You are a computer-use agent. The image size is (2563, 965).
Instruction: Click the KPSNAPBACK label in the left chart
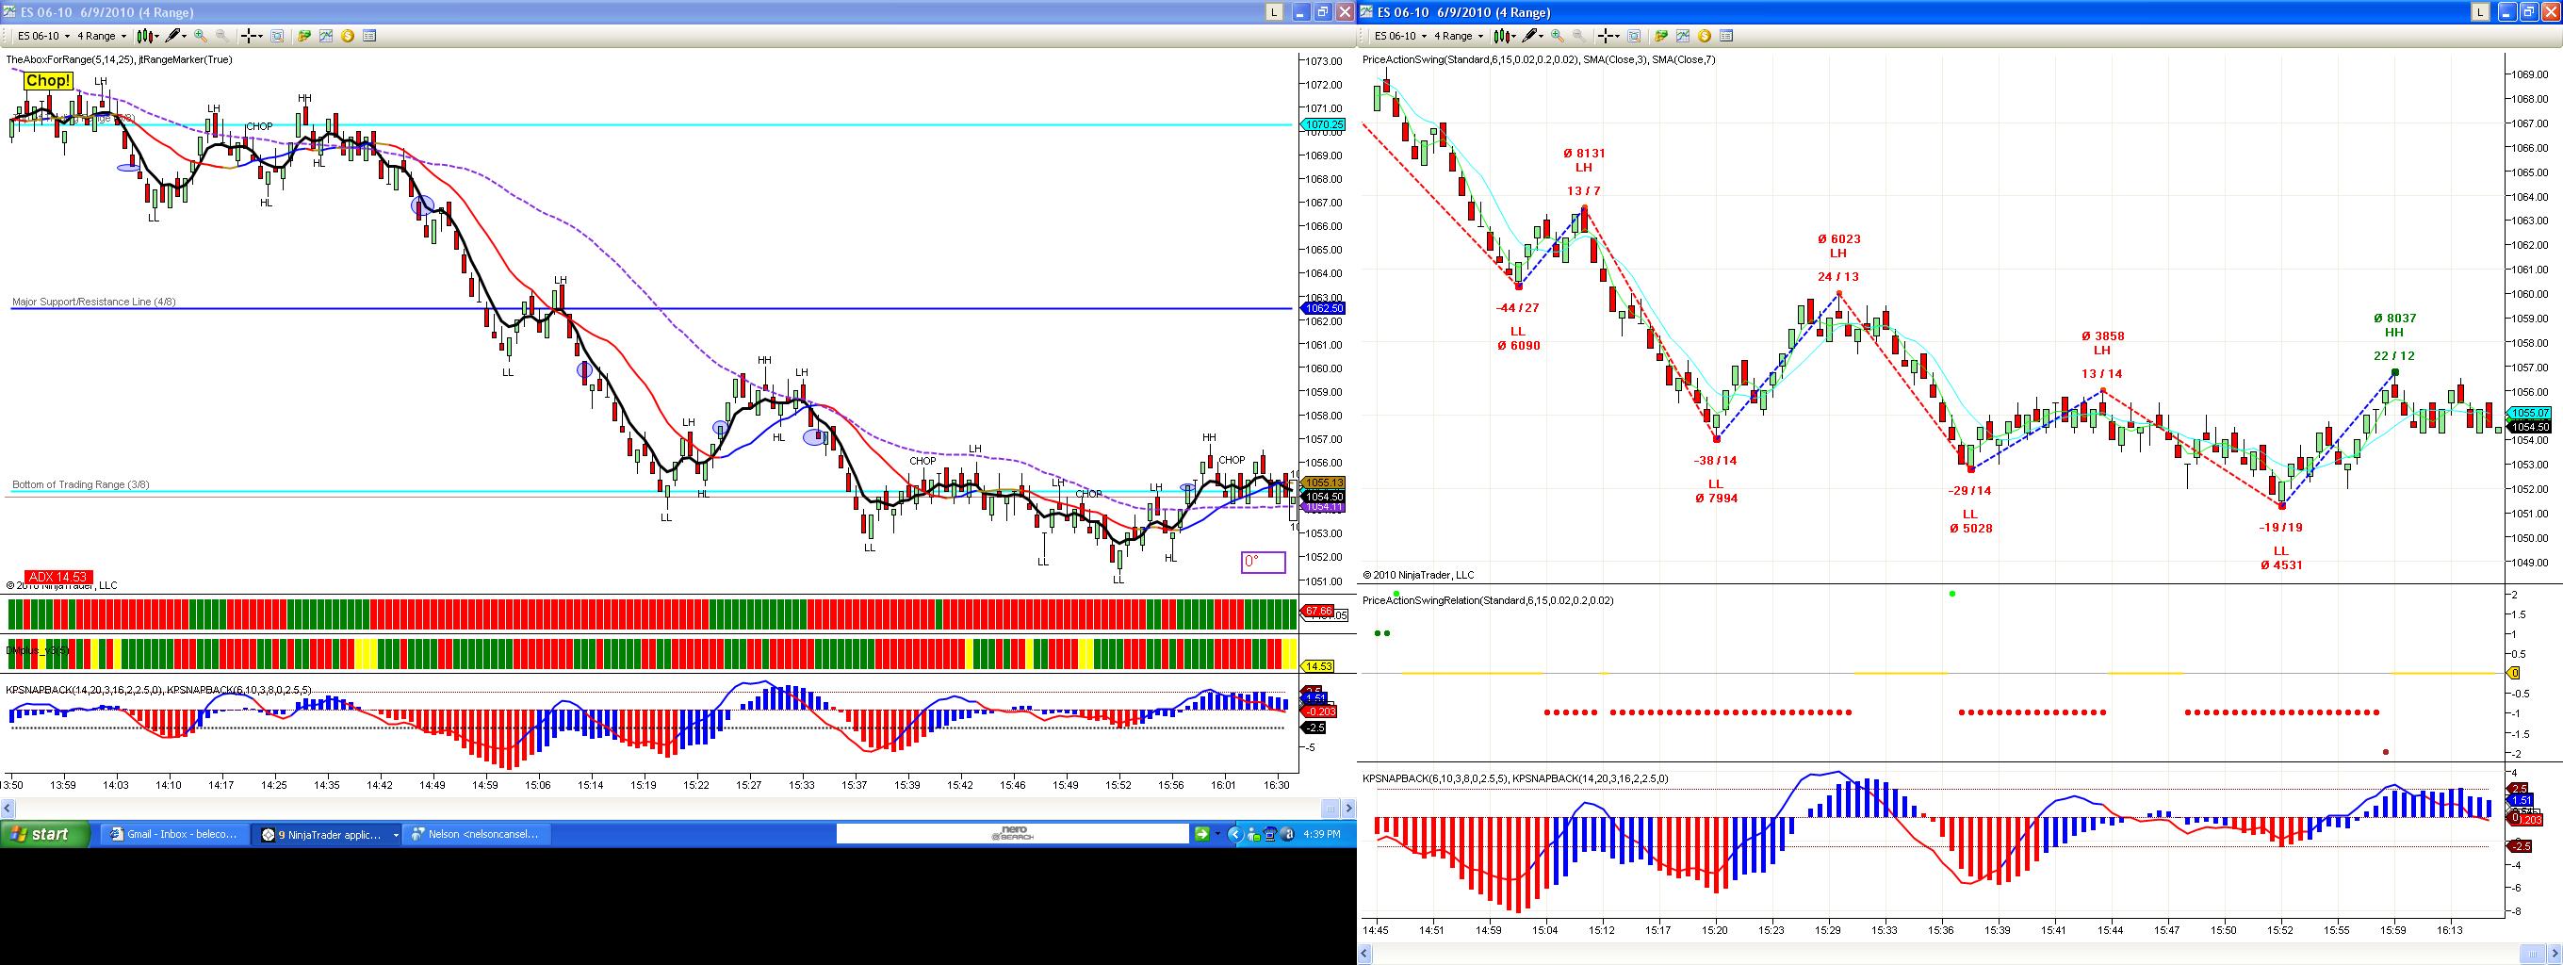tap(159, 690)
